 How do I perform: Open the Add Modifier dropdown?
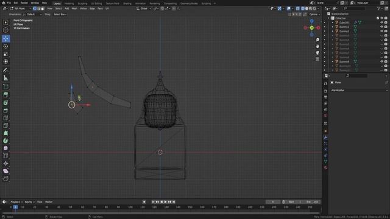359,91
